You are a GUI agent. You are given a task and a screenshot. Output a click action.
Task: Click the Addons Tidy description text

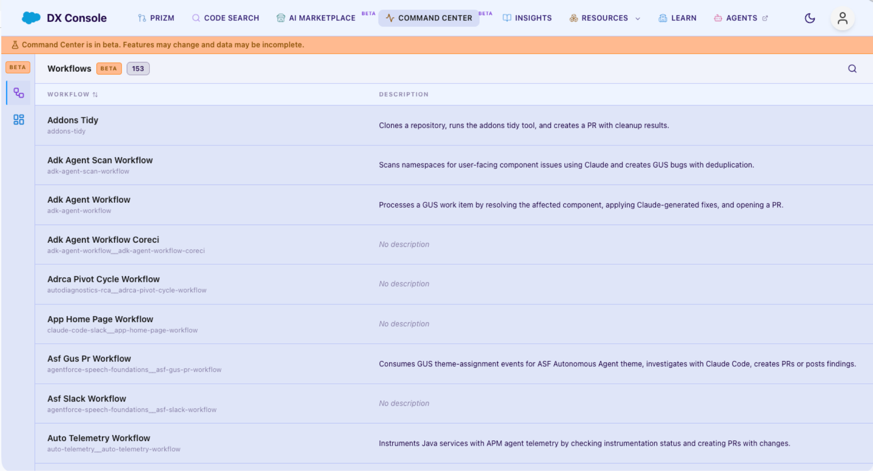(x=524, y=125)
